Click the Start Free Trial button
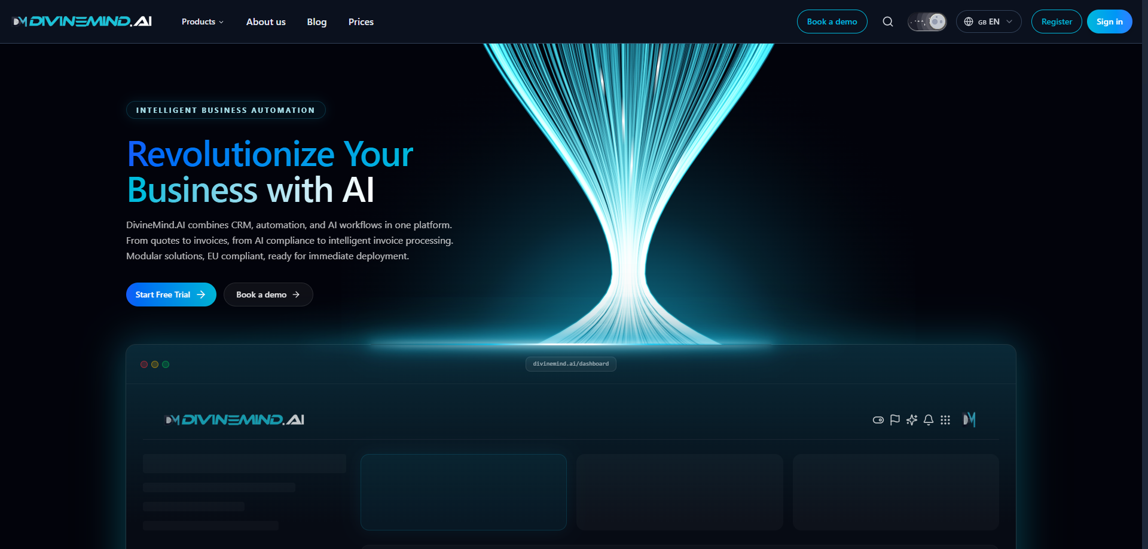Screen dimensions: 1148x549 click(171, 295)
